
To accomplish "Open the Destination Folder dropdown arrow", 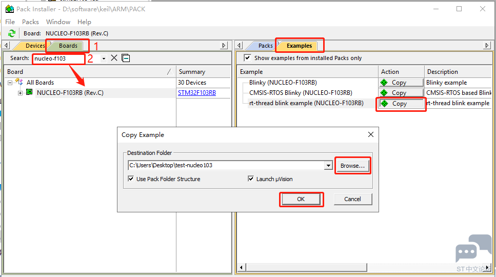I will coord(328,165).
